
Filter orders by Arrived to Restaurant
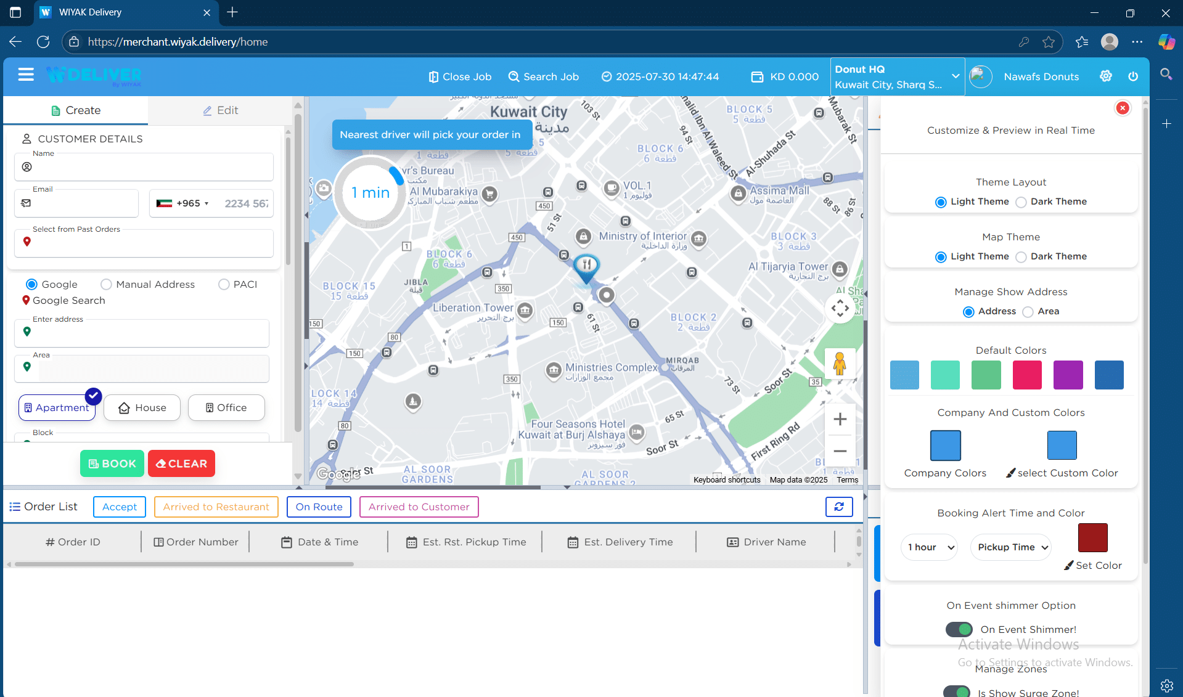(216, 507)
